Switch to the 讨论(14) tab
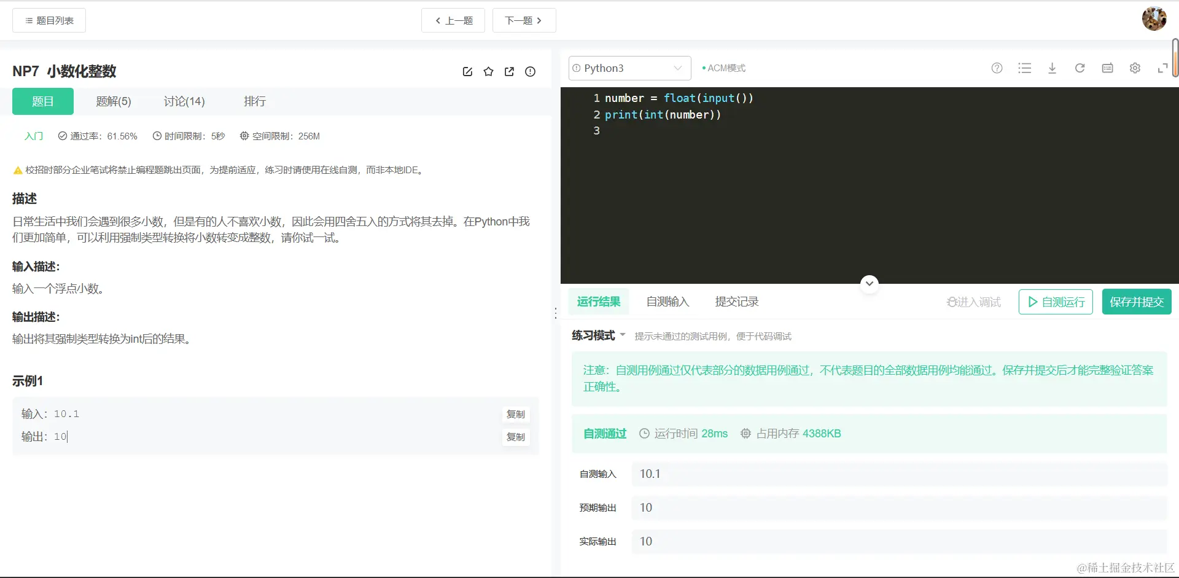 coord(184,101)
